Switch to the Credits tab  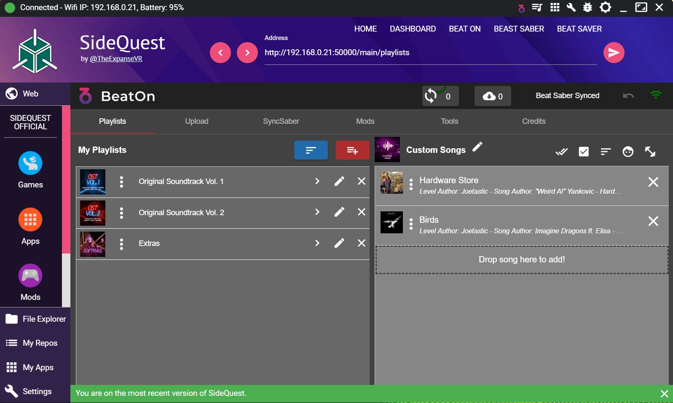click(534, 121)
